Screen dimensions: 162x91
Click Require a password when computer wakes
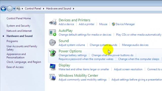pyautogui.click(x=86, y=59)
